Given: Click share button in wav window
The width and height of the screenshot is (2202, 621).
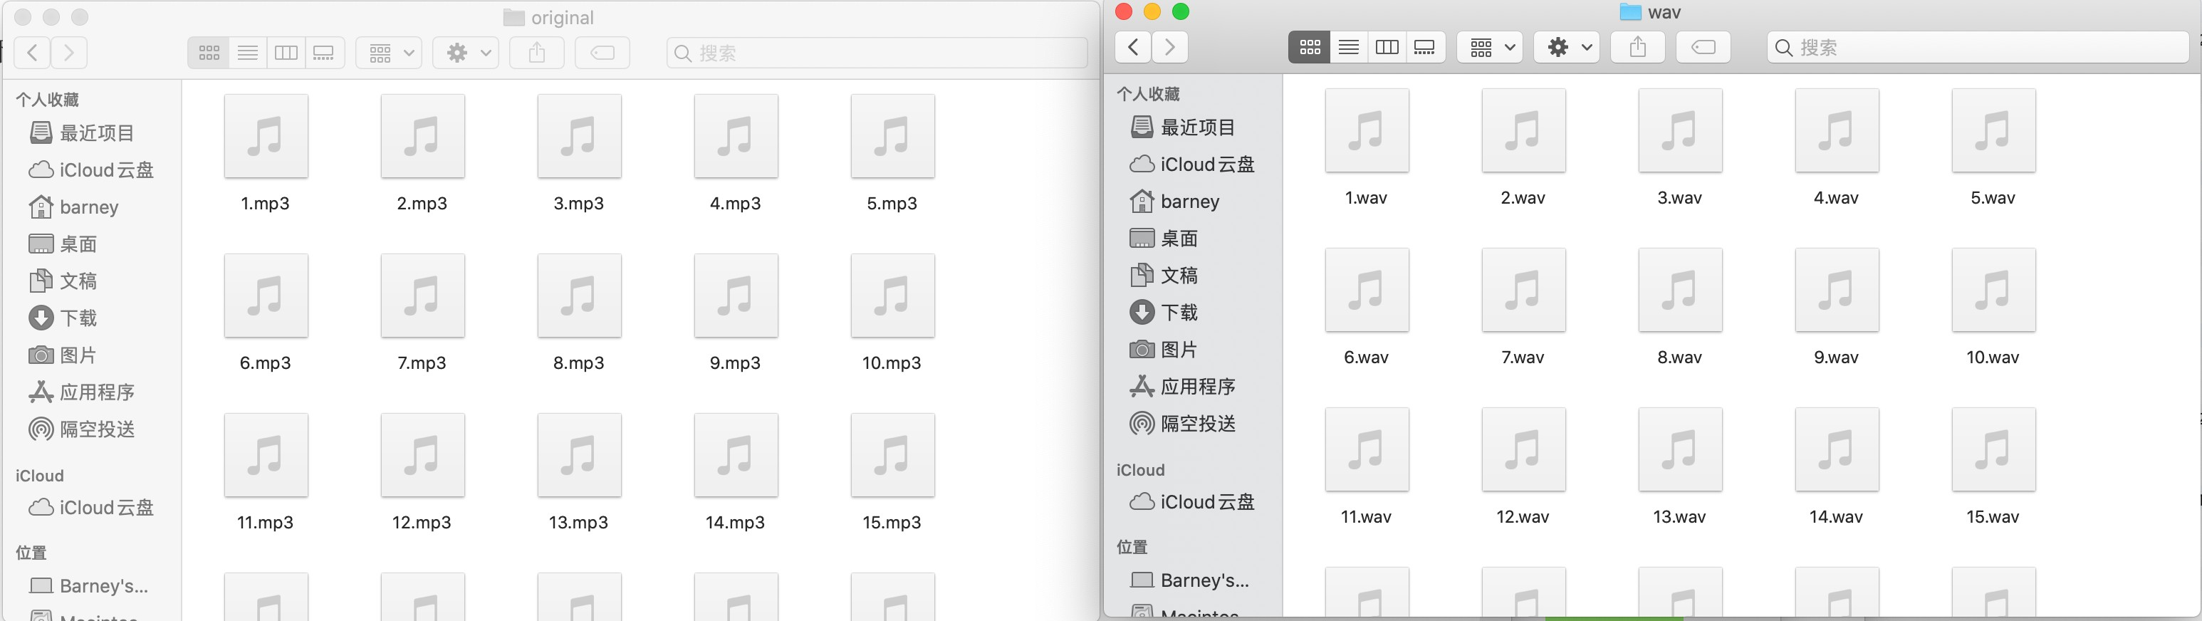Looking at the screenshot, I should coord(1638,47).
